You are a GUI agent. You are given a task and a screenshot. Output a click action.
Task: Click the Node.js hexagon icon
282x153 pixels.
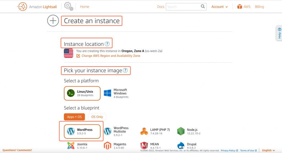pos(181,131)
